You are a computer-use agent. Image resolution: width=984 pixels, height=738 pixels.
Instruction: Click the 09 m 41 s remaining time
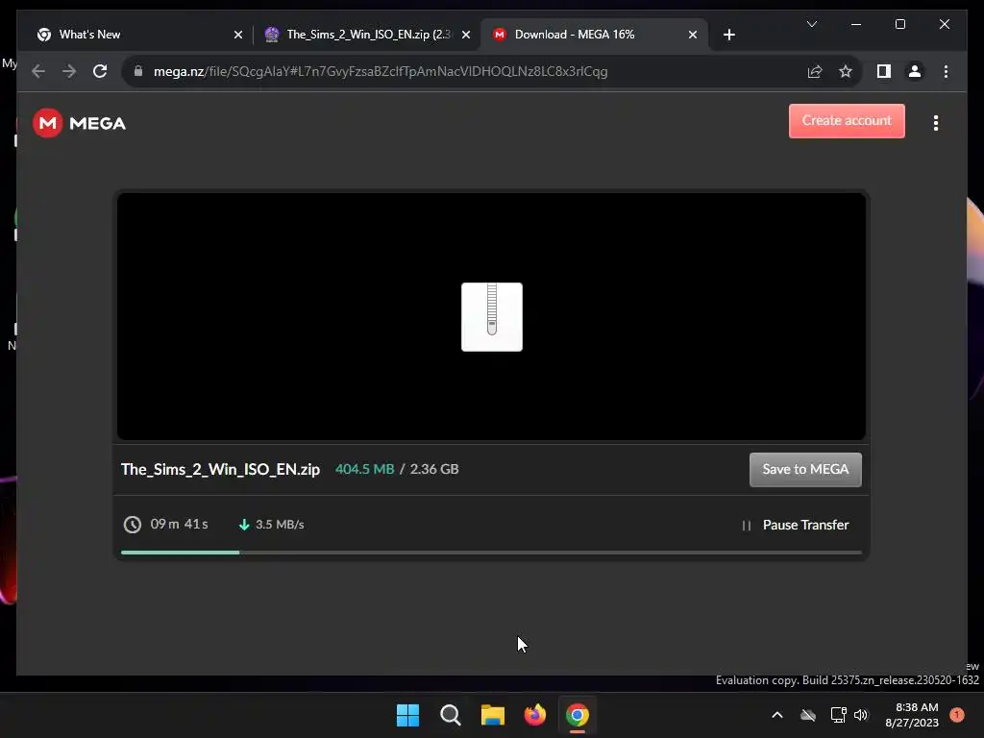pyautogui.click(x=179, y=524)
